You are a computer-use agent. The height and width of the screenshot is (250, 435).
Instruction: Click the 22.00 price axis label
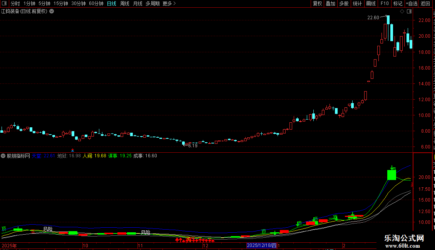(x=425, y=20)
